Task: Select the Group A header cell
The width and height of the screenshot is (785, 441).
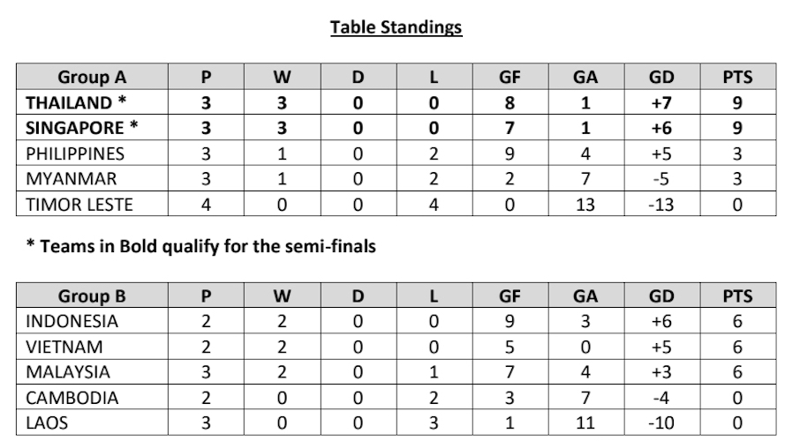Action: [x=91, y=77]
